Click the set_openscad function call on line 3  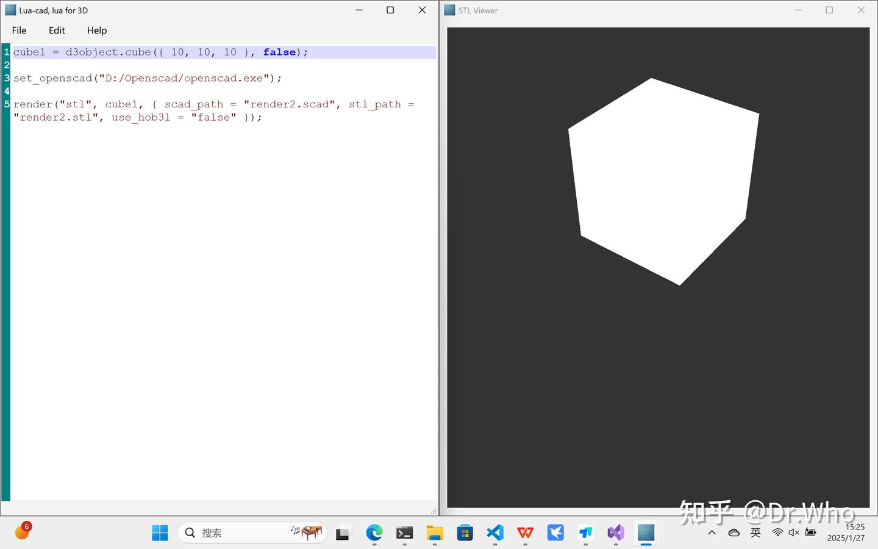pos(52,79)
